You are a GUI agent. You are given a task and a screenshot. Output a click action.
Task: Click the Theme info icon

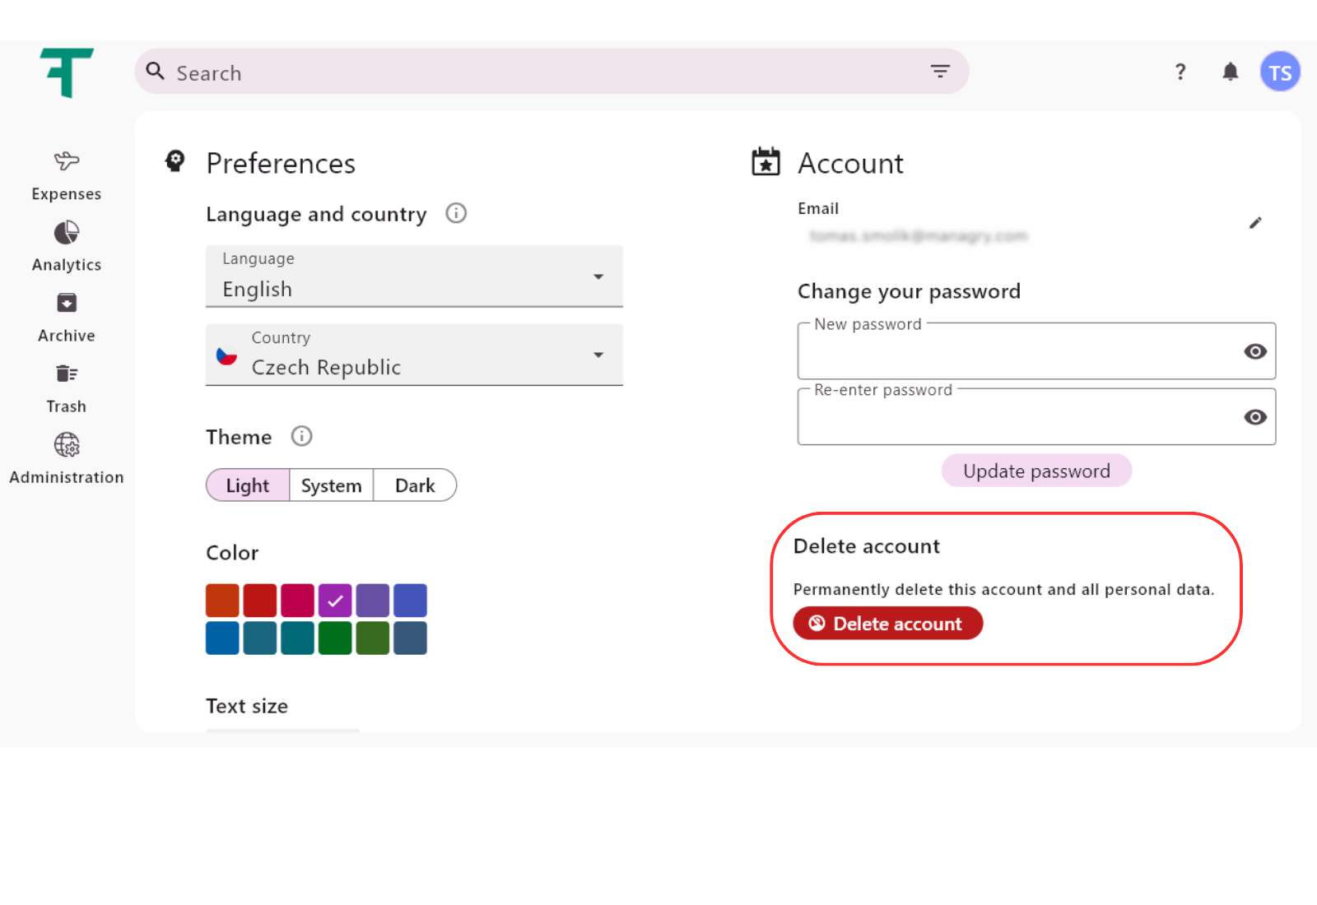302,436
